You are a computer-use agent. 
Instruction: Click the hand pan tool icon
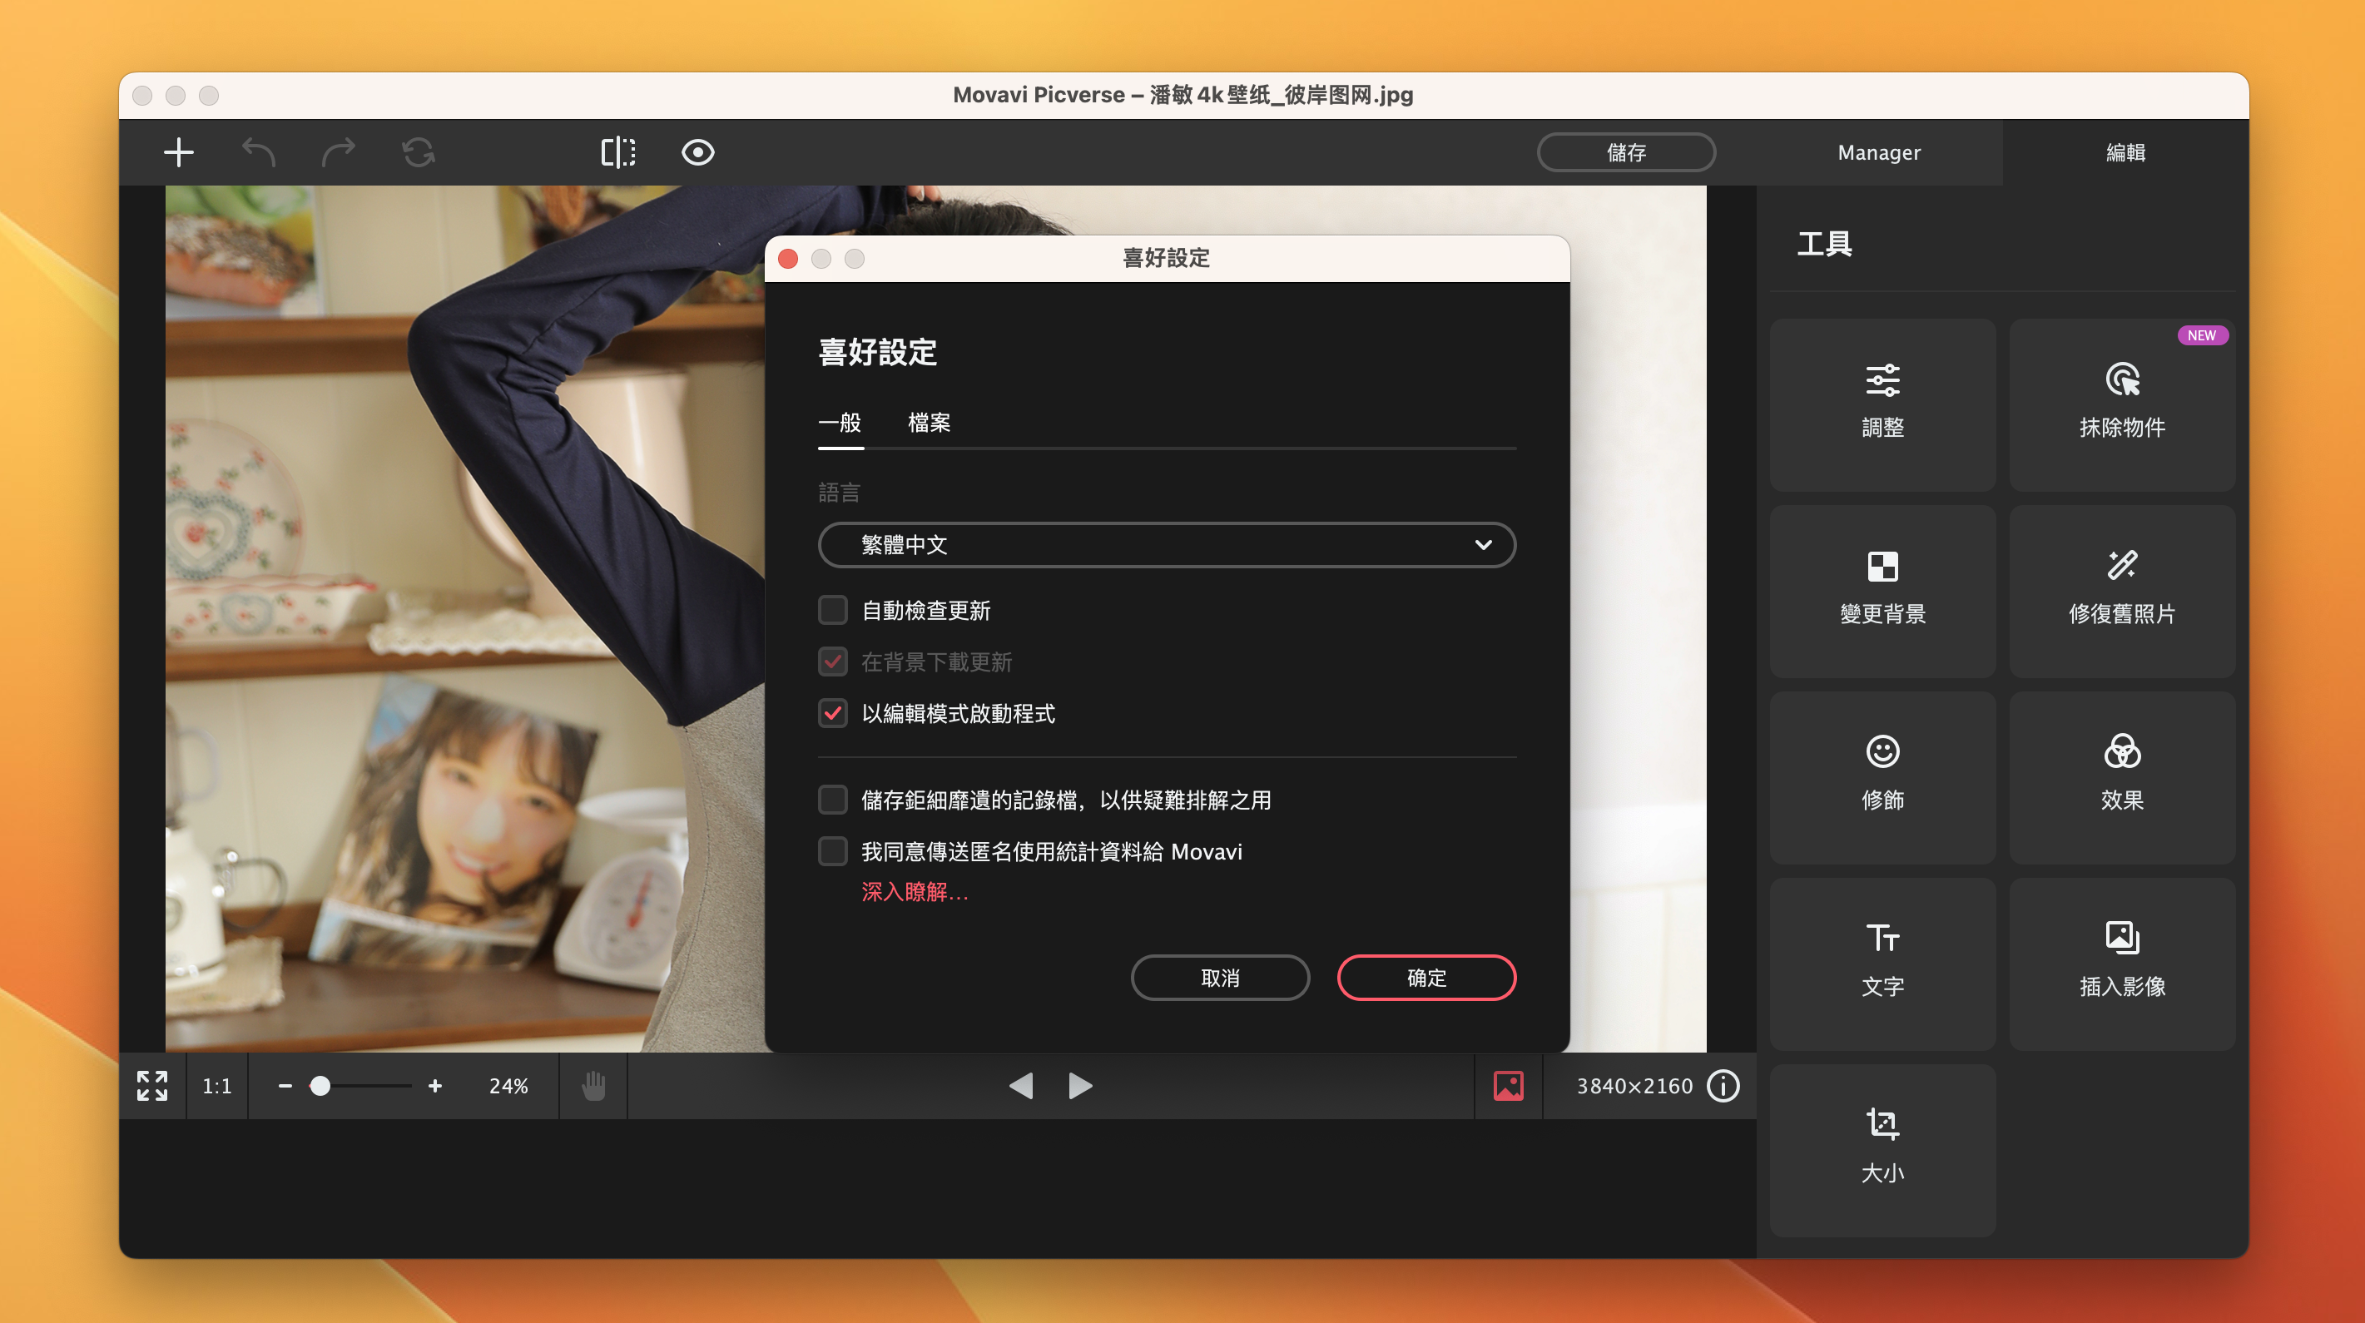594,1086
